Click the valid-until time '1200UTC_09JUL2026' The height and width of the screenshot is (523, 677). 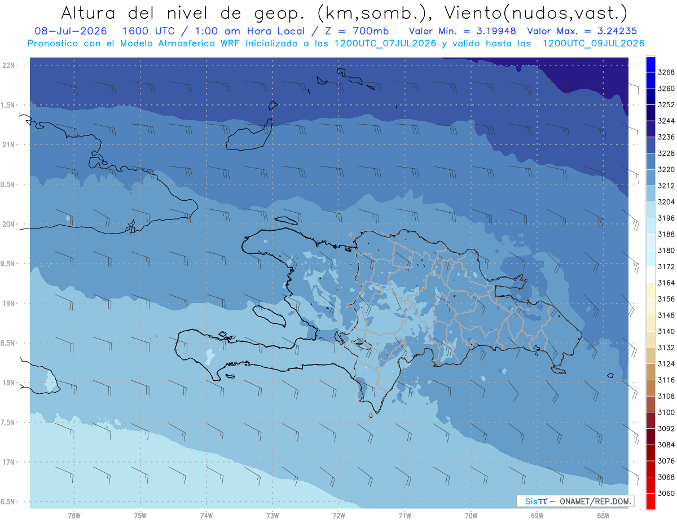click(x=594, y=43)
